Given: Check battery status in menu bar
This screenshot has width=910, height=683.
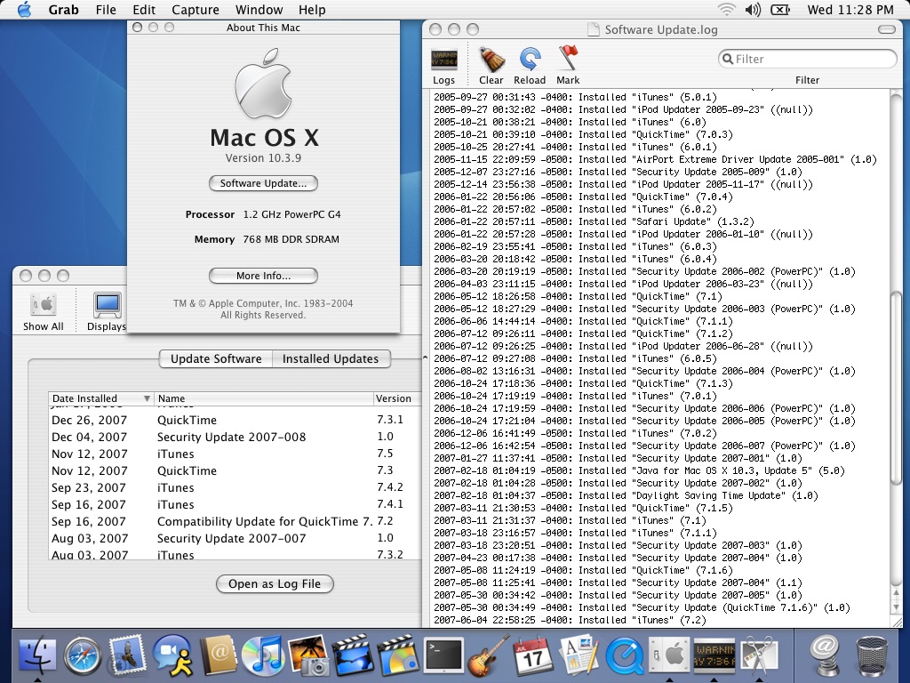Looking at the screenshot, I should (780, 9).
